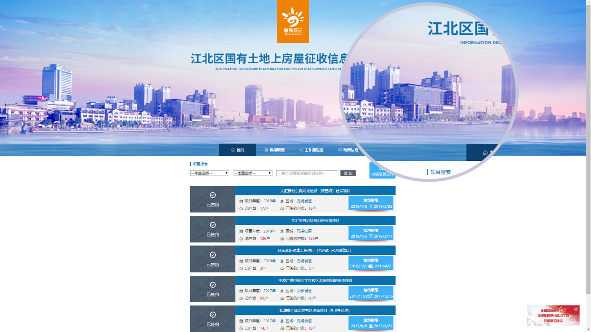591x332 pixels.
Task: Open the 年度选择 year dropdown
Action: coord(209,173)
